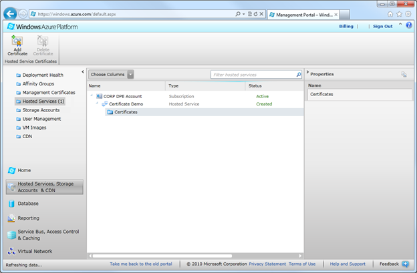Screen dimensions: 417x273
Task: Click the search magnifier in the filter box
Action: tap(298, 75)
